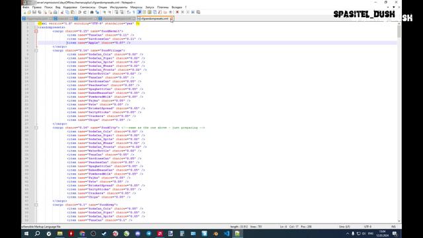
Task: Click the Stop macro recording toolbar icon
Action: coord(182,12)
